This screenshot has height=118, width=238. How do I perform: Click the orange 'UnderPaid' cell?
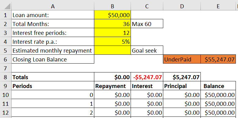click(182, 59)
